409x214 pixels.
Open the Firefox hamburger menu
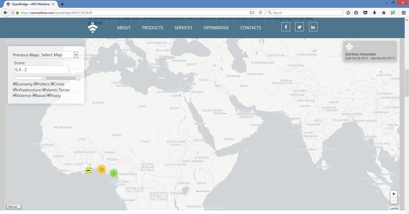click(x=404, y=13)
